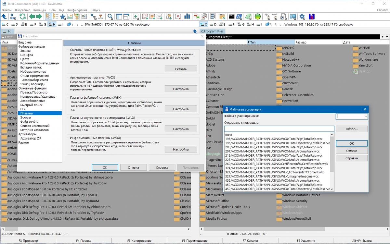Image resolution: width=390 pixels, height=244 pixels.
Task: Click the Обзор... browse button
Action: [x=352, y=129]
